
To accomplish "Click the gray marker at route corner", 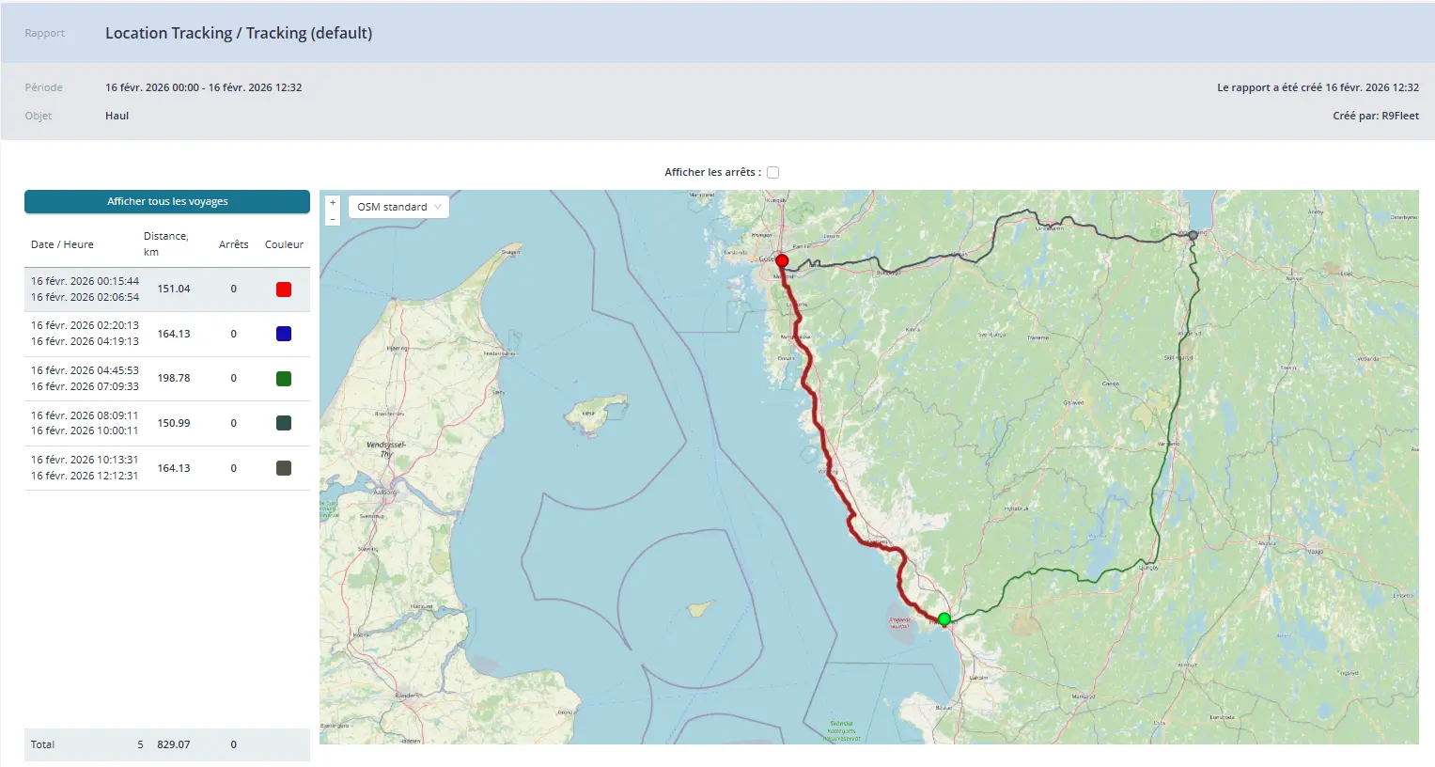I will point(1193,235).
